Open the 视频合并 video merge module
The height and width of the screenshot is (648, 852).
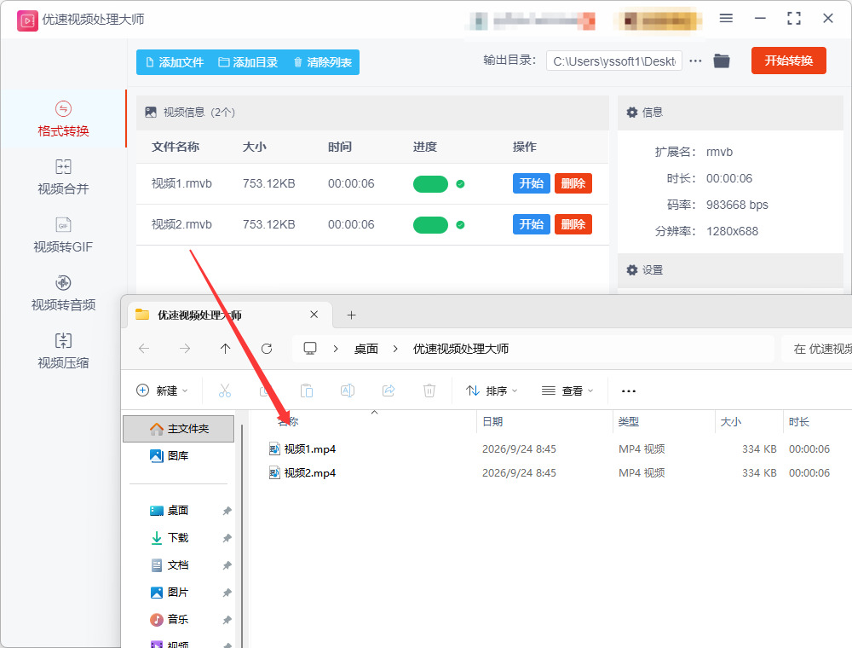click(63, 177)
